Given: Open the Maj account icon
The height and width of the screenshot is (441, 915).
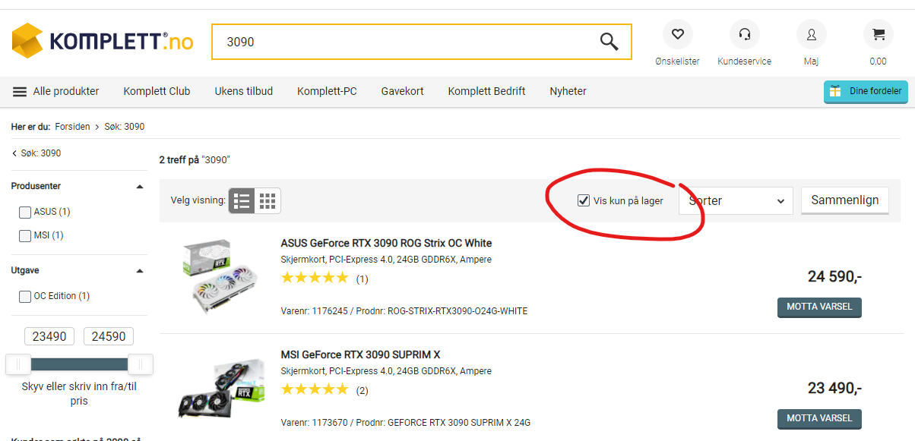Looking at the screenshot, I should click(811, 34).
